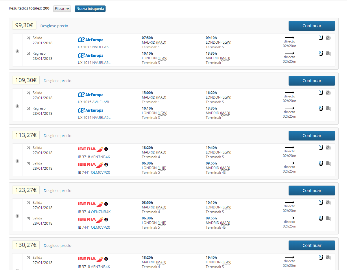Open the NVUELA5L fare code on UX 1013
Image resolution: width=347 pixels, height=270 pixels.
pyautogui.click(x=101, y=47)
